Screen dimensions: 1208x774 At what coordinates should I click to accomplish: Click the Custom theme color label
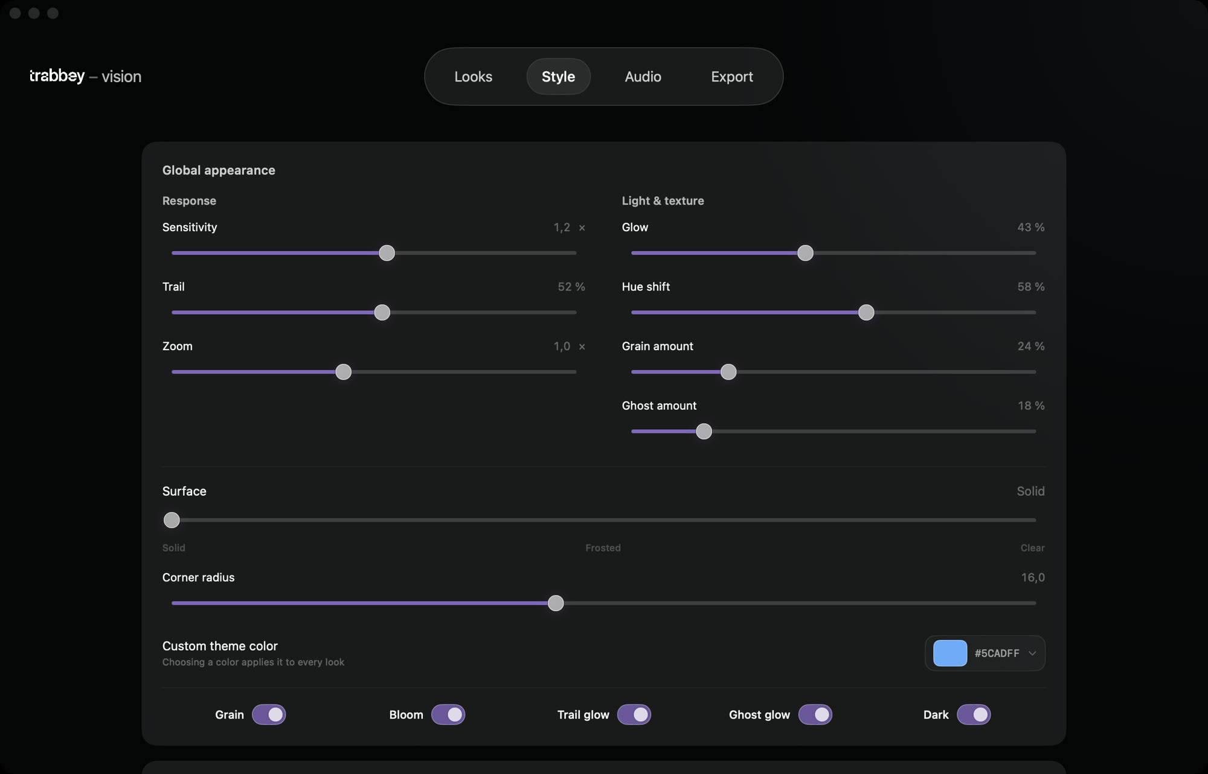(220, 646)
